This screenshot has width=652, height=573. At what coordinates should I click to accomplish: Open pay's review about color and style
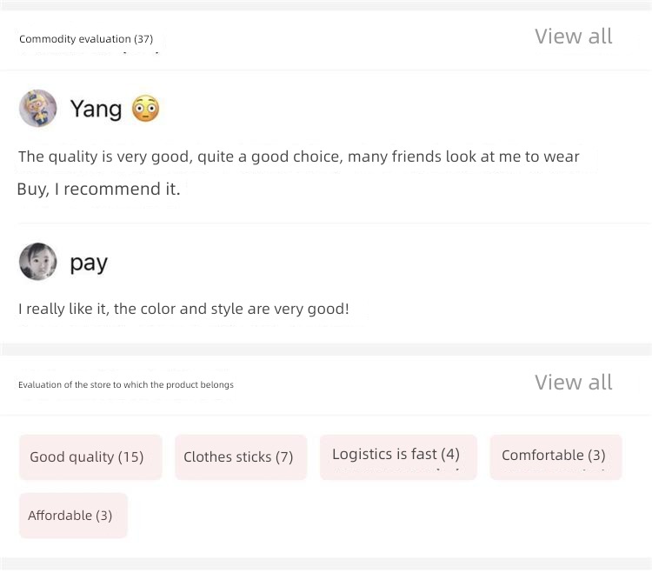(x=183, y=309)
